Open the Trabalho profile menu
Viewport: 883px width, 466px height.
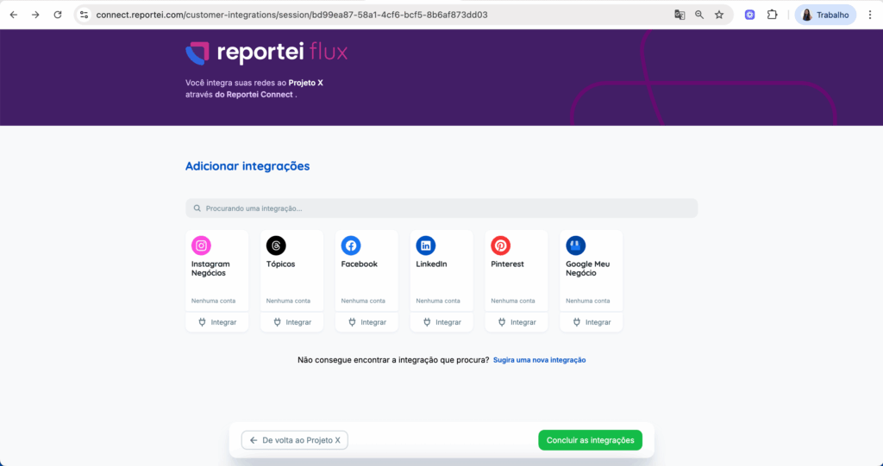pos(825,15)
